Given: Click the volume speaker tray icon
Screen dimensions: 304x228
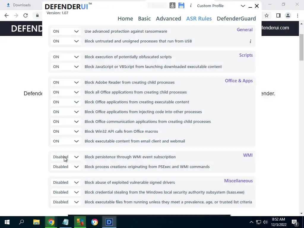Looking at the screenshot, I should point(265,222).
